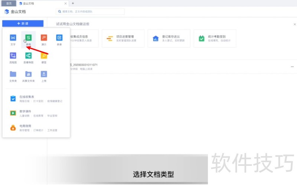Click the blue 新建 button
297x185 pixels.
(x=23, y=23)
